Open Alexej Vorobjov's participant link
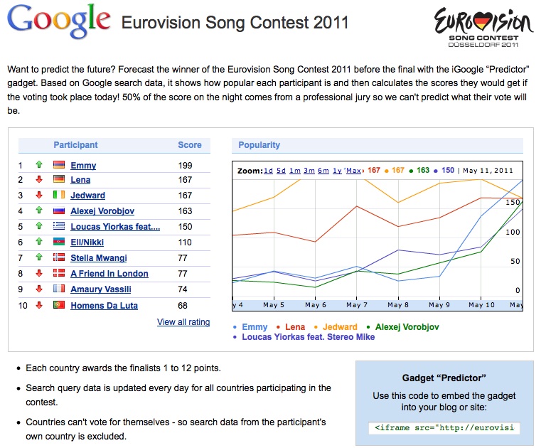The height and width of the screenshot is (448, 546). pyautogui.click(x=102, y=211)
